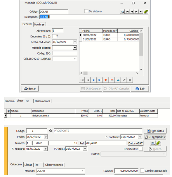Open Líneas tab in bottom panel
This screenshot has width=172, height=177.
click(x=28, y=165)
